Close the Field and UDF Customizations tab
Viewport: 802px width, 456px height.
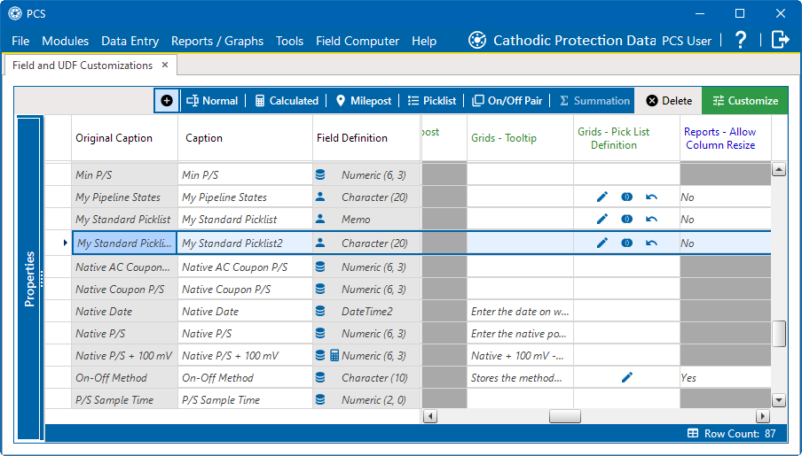tap(165, 65)
